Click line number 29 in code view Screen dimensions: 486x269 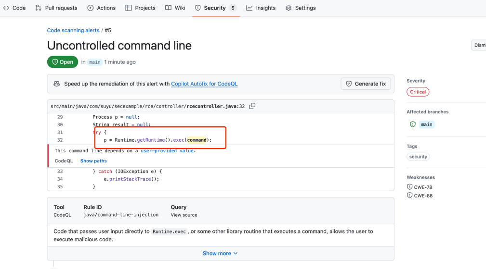click(x=60, y=117)
